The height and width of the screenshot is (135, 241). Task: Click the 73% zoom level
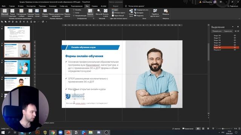point(235,129)
